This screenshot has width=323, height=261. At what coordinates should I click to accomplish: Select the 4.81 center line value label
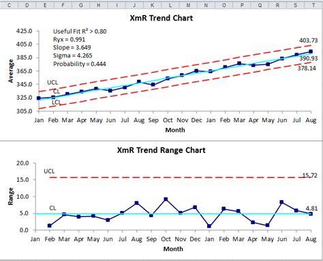[x=311, y=208]
